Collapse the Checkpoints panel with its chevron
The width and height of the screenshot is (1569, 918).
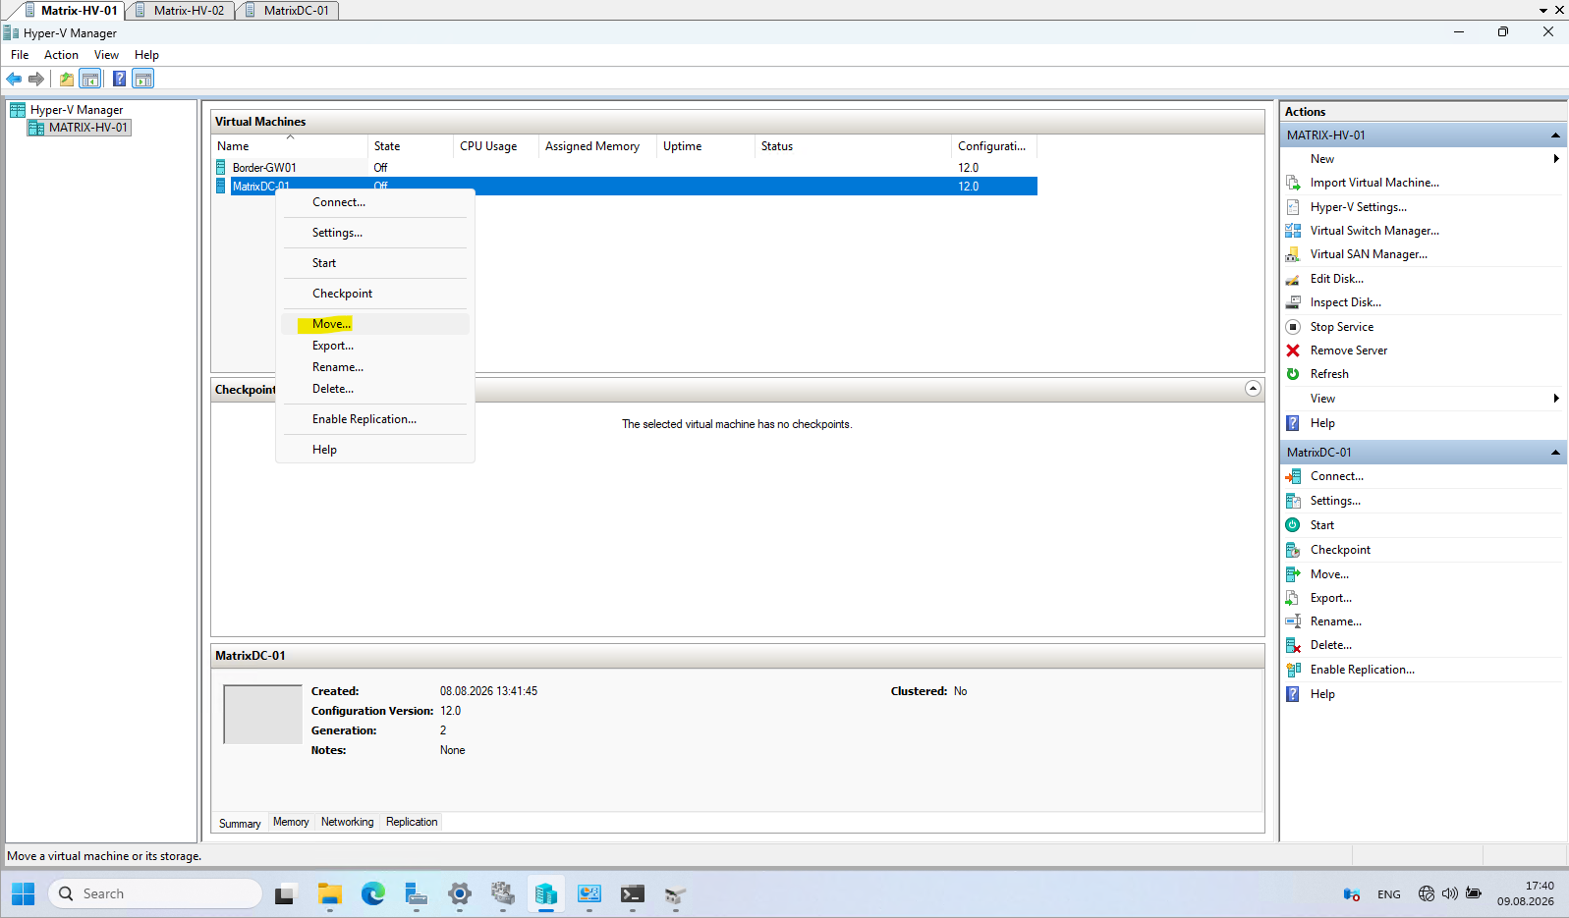[x=1253, y=389]
